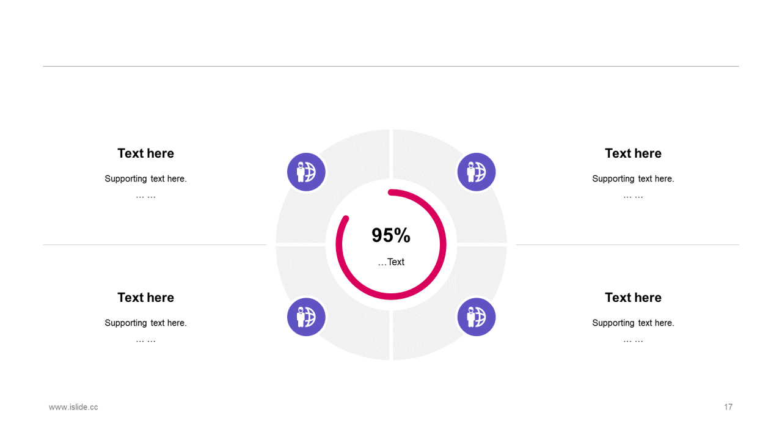
Task: Select the bottom-right "Text here" heading
Action: pyautogui.click(x=633, y=298)
